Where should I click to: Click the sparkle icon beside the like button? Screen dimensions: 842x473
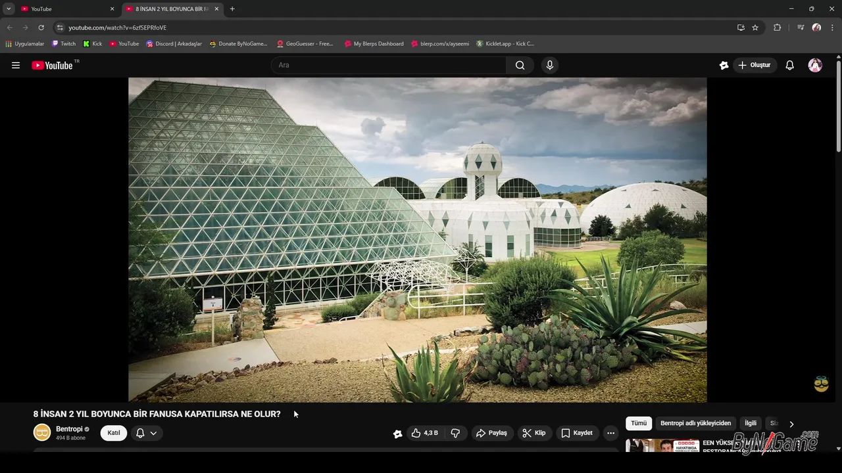click(x=397, y=434)
